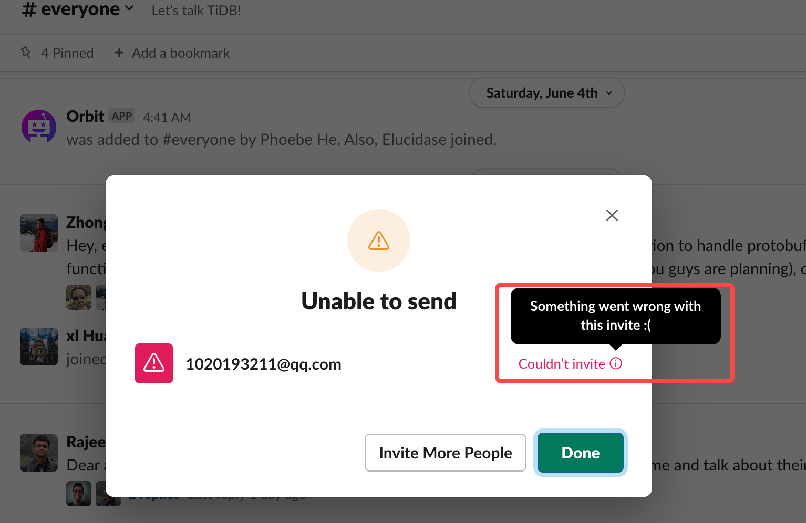
Task: Click the Orbit app avatar
Action: click(39, 127)
